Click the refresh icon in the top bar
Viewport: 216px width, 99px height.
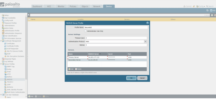point(207,11)
